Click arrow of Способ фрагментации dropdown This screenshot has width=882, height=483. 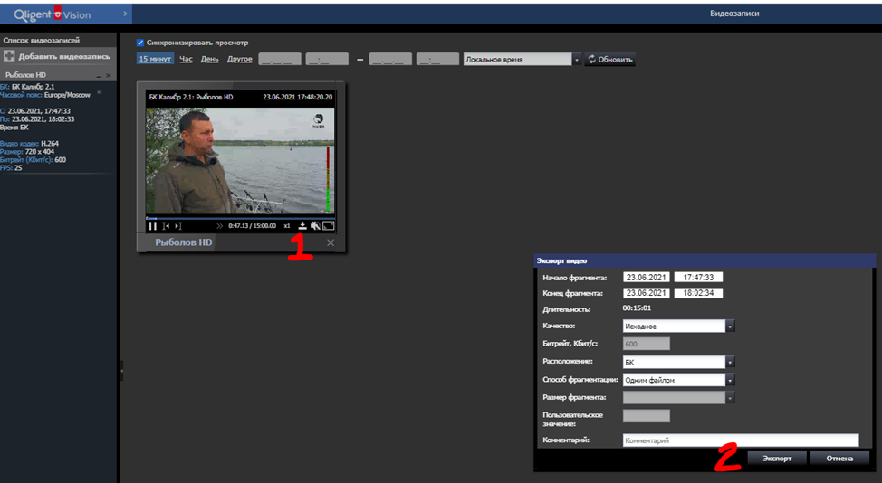(x=730, y=380)
